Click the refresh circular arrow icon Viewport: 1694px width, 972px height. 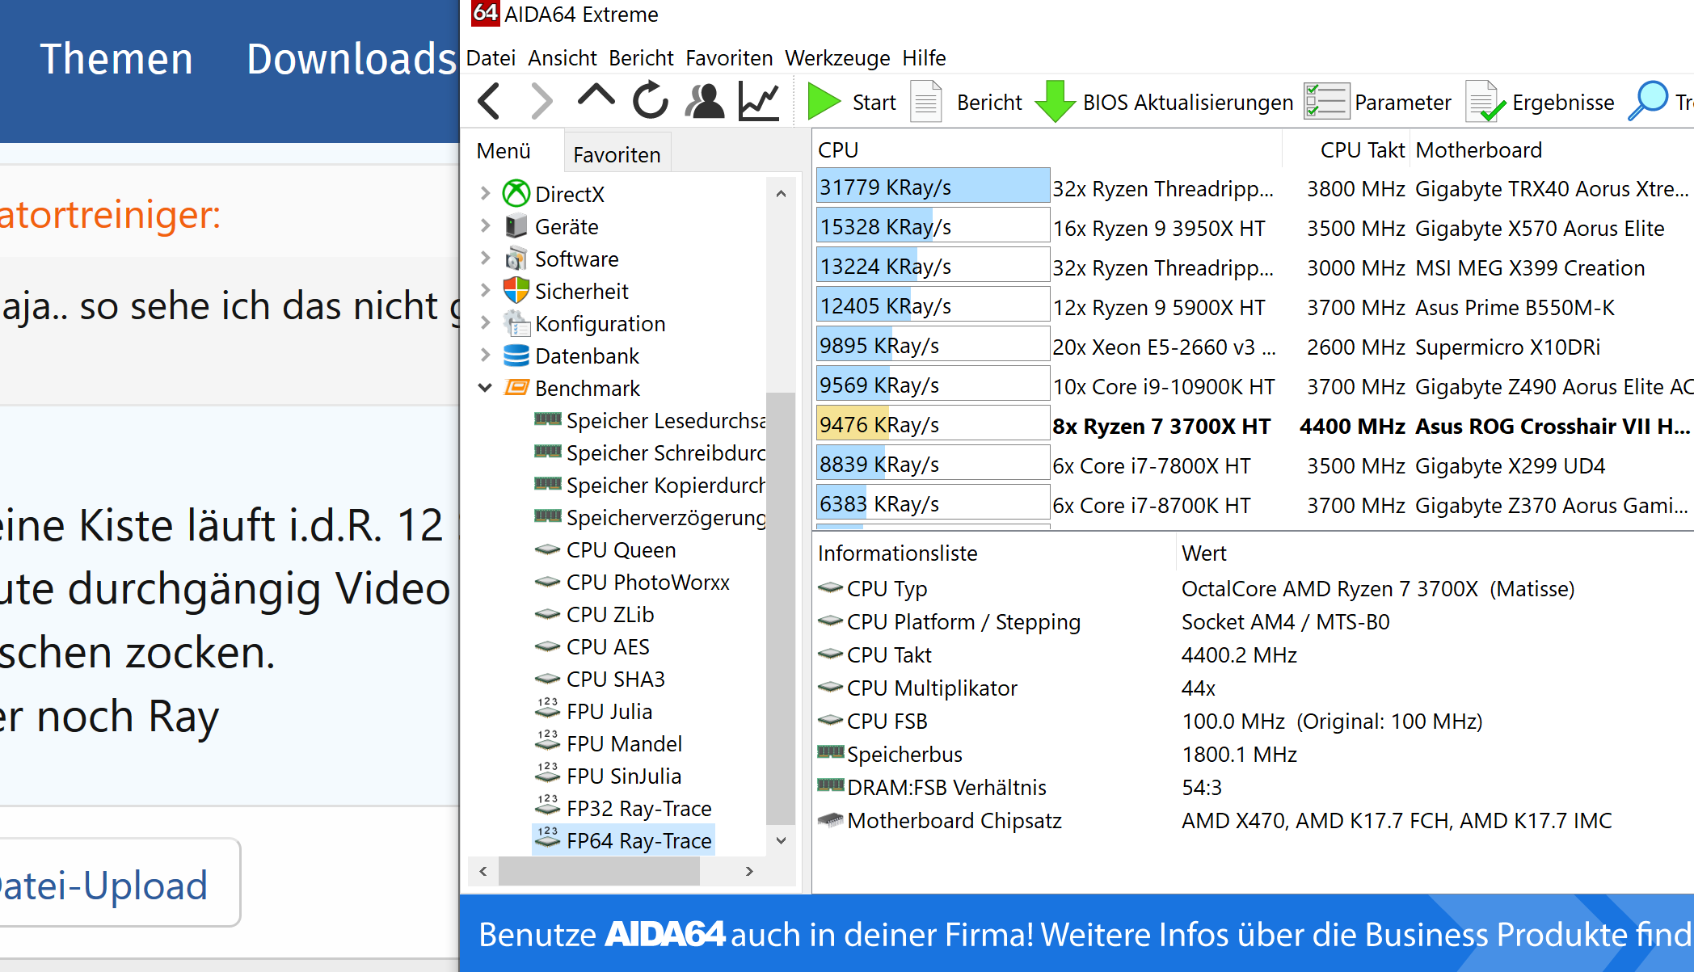(650, 102)
